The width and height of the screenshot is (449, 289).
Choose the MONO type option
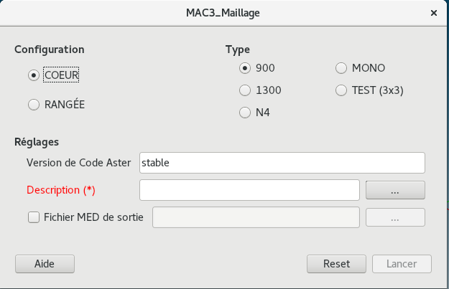(341, 68)
